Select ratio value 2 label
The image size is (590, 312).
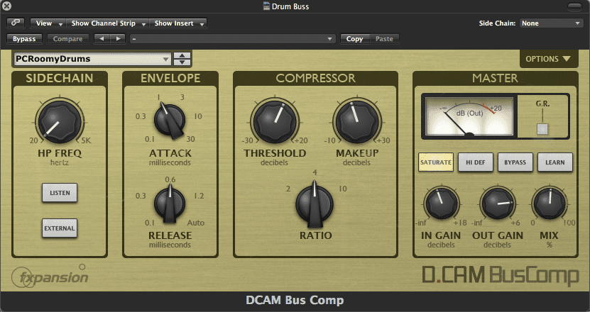coord(288,189)
